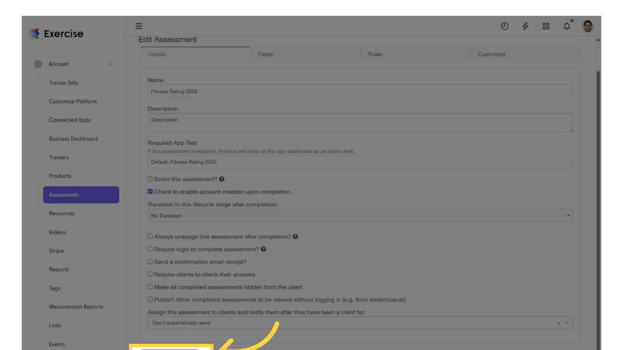Screen dimensions: 623x350
Task: Check Require login to complete assessment
Action: click(150, 249)
